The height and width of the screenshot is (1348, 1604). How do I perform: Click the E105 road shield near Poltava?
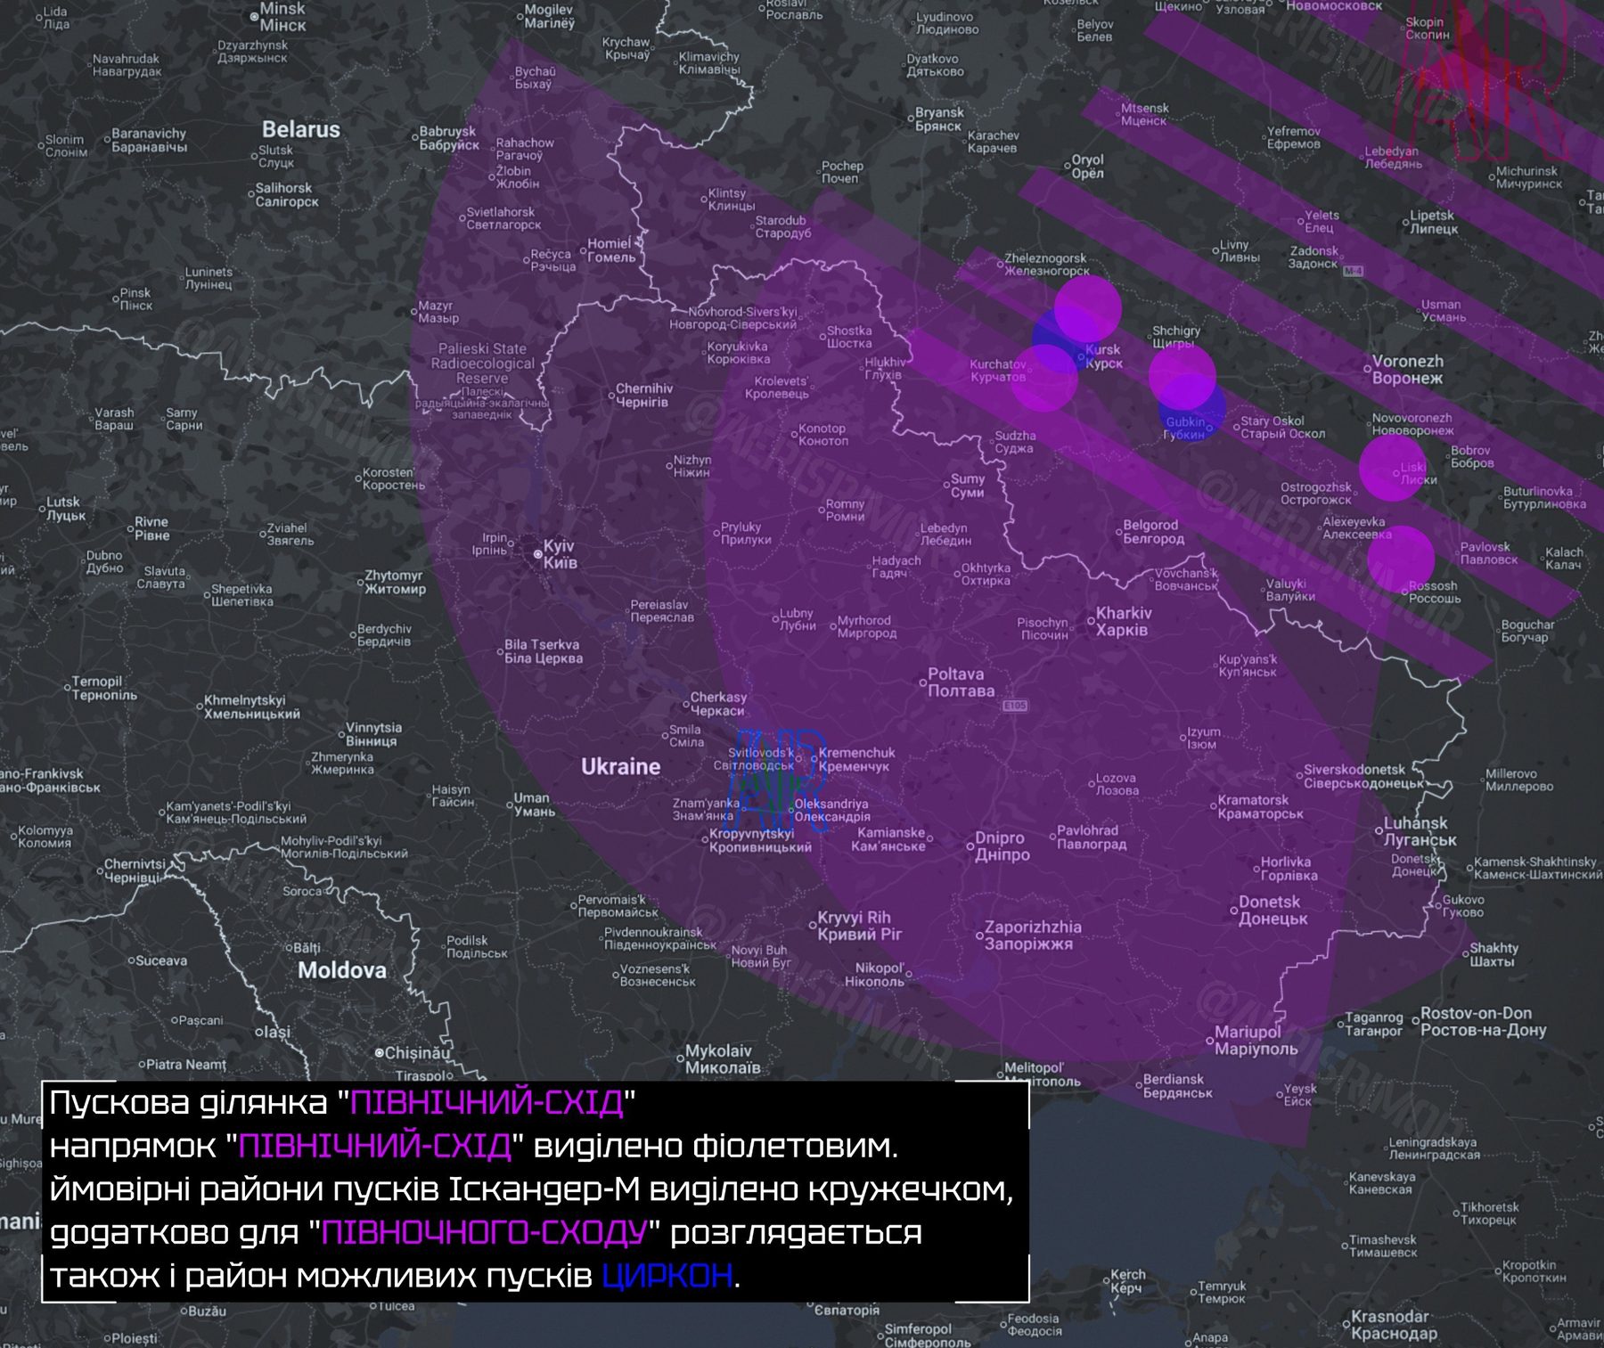tap(1015, 706)
